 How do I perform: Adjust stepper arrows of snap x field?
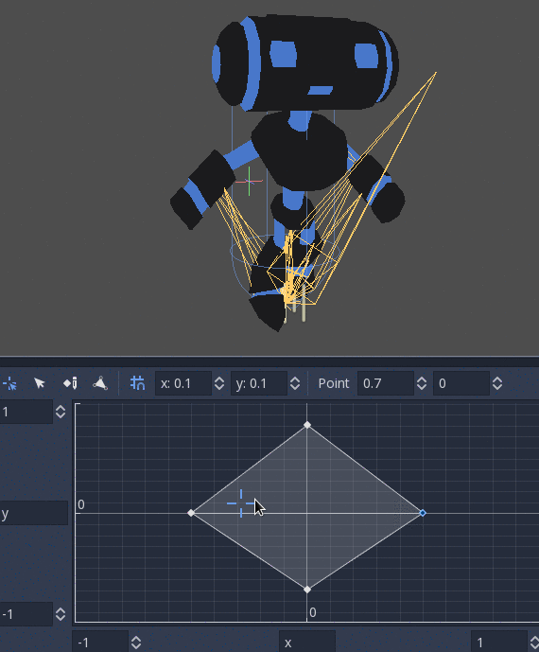(219, 383)
